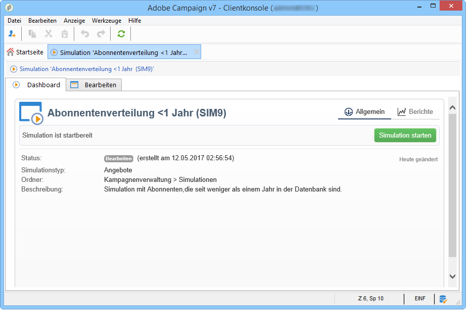Click the vertical scrollbar thumb
Screen dimensions: 475x319
click(453, 185)
